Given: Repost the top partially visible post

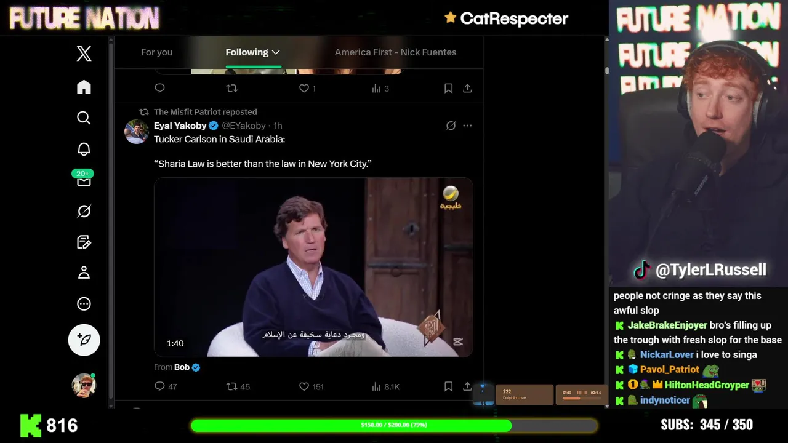Looking at the screenshot, I should point(231,88).
